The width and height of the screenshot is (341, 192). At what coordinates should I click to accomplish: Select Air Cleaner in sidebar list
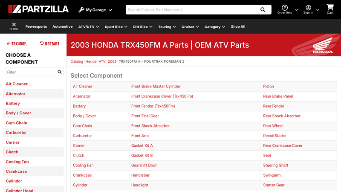click(x=17, y=84)
